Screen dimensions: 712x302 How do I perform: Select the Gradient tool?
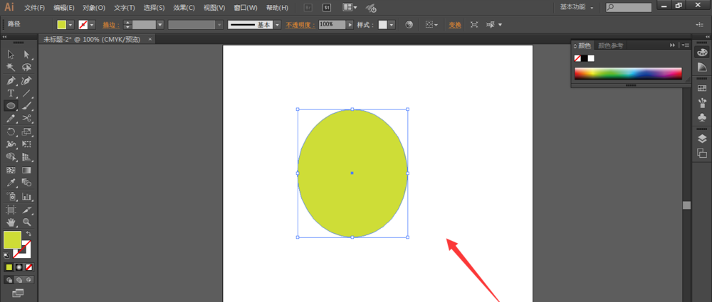click(x=27, y=171)
